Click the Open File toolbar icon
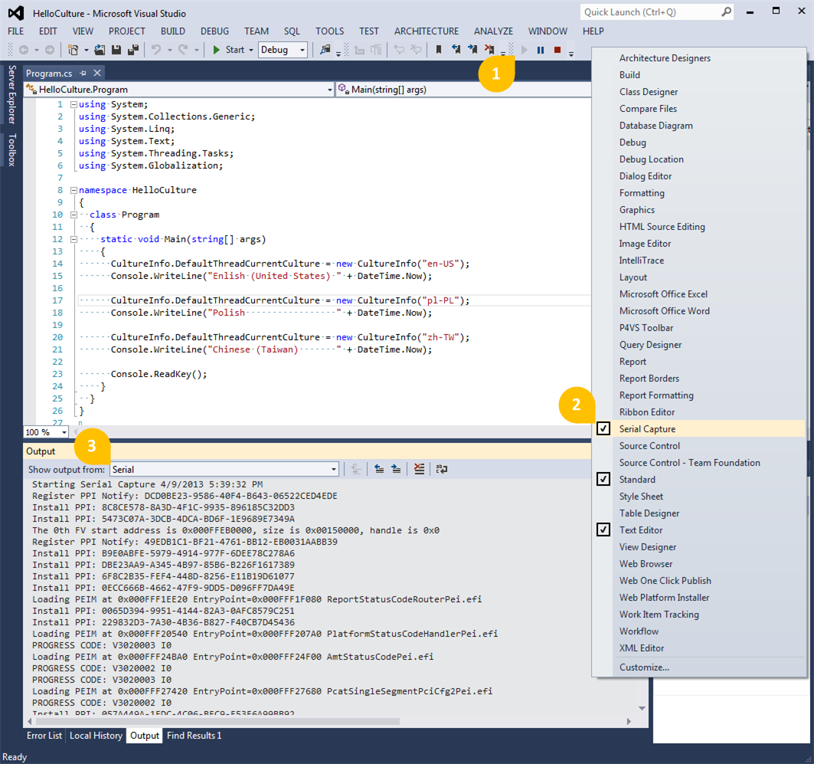The image size is (814, 764). 100,50
